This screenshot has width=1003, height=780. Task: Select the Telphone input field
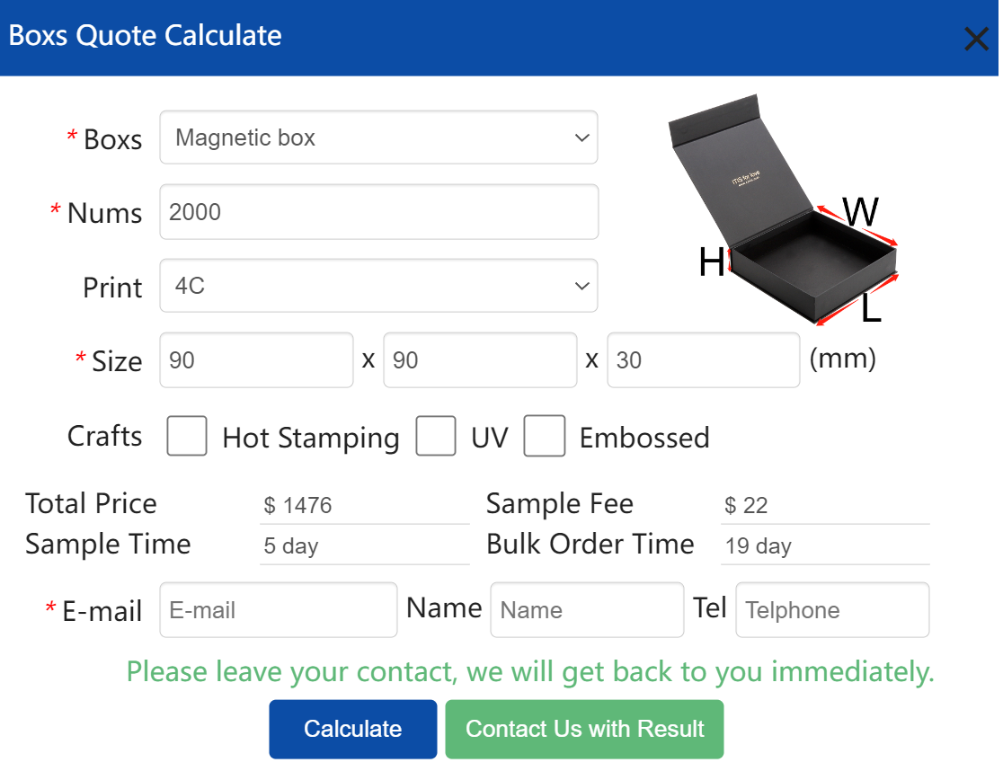(x=832, y=610)
